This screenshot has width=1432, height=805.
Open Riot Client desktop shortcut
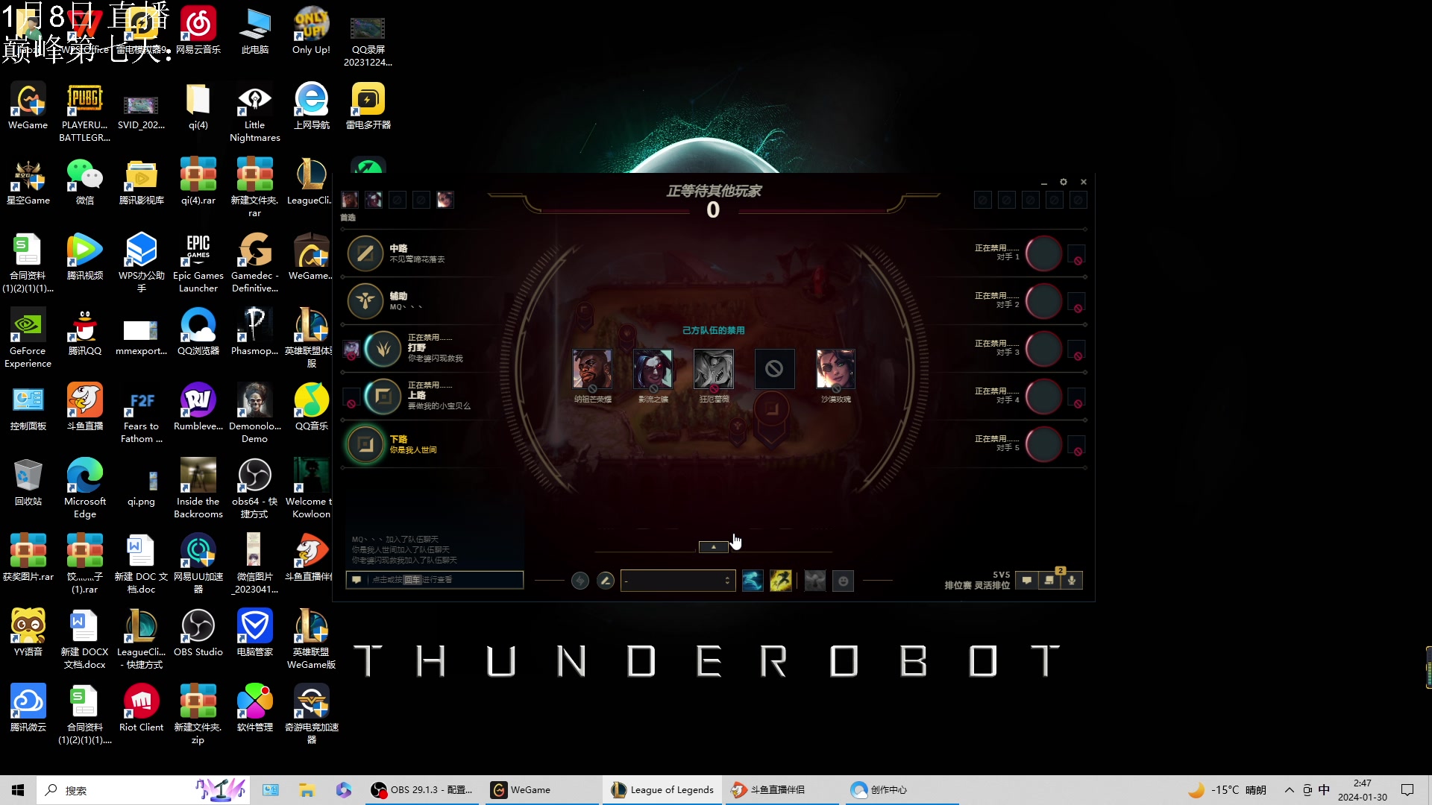tap(142, 710)
